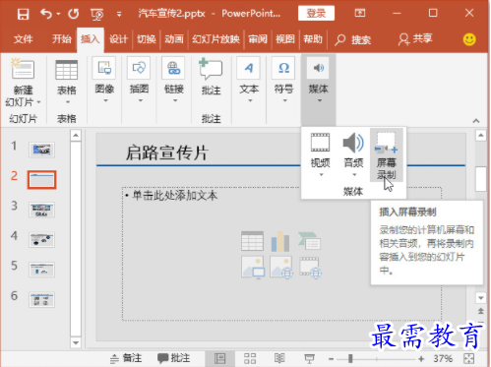Switch to the 开始 tab
The image size is (491, 367).
[x=61, y=39]
